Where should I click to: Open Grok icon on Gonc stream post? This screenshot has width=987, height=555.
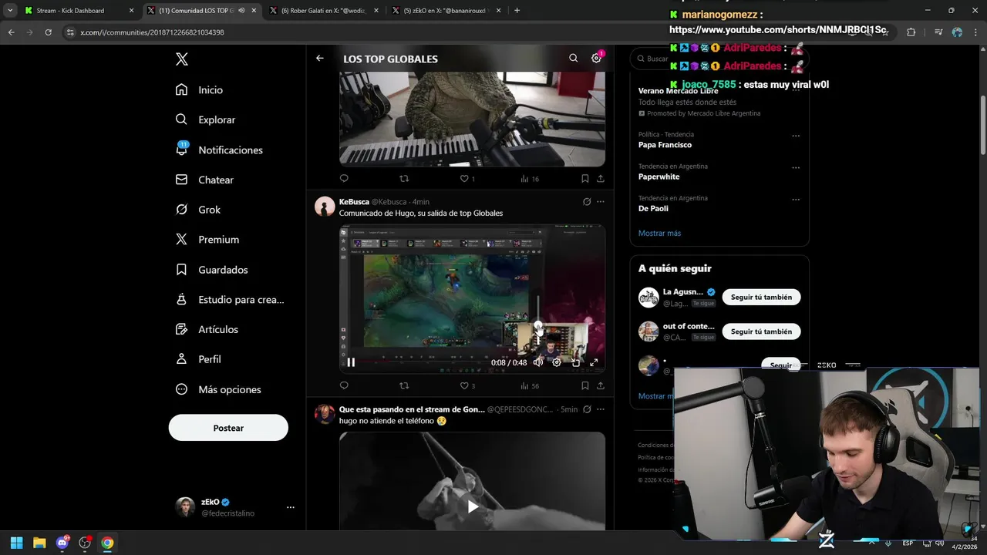[587, 409]
